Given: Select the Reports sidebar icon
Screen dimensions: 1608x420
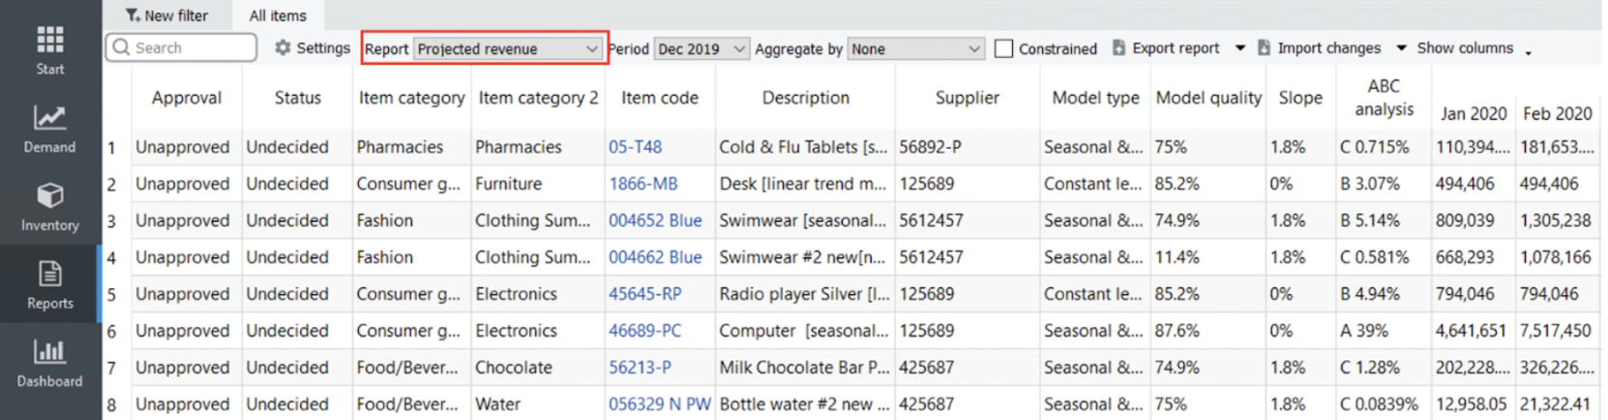Looking at the screenshot, I should tap(50, 285).
